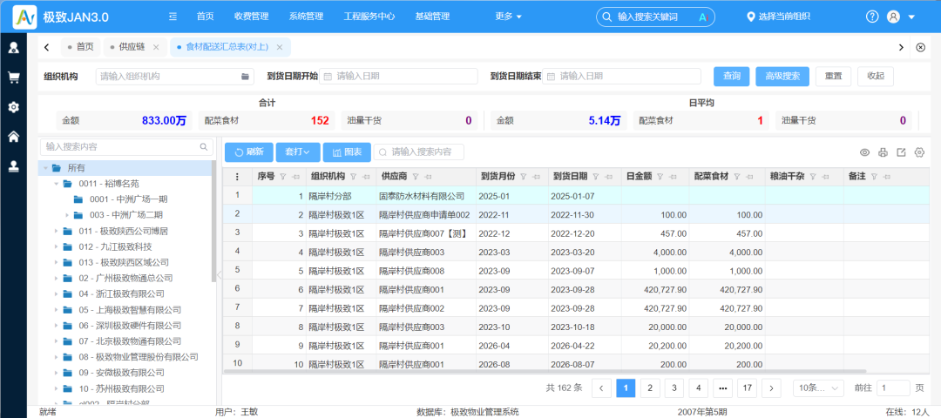The image size is (941, 418).
Task: Toggle the menu collapse hamburger icon
Action: pyautogui.click(x=173, y=17)
